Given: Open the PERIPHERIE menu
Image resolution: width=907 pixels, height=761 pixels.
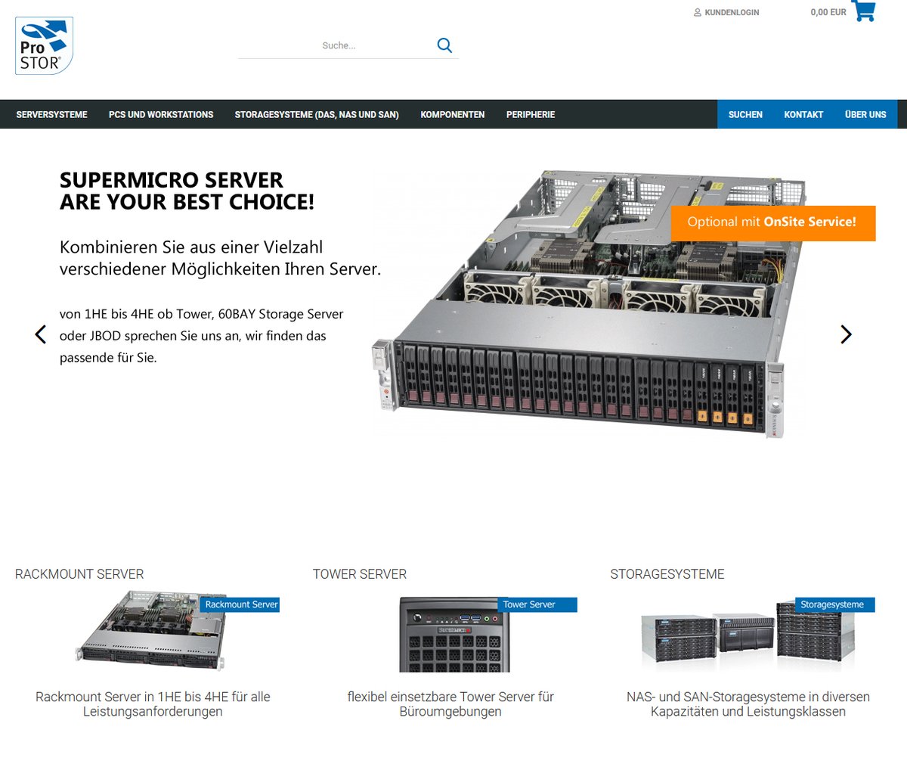Looking at the screenshot, I should [531, 114].
